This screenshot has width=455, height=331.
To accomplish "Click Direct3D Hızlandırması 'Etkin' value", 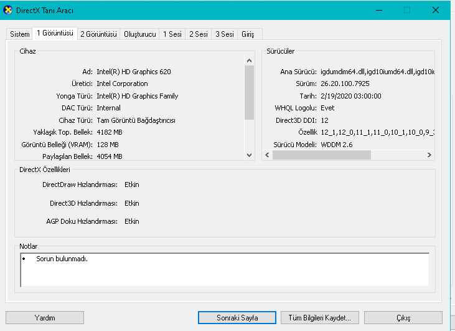I will click(132, 203).
